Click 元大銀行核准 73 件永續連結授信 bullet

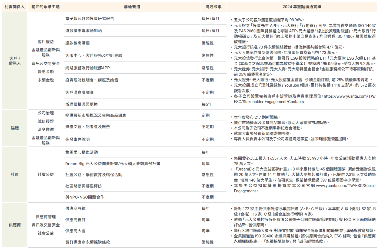point(289,47)
